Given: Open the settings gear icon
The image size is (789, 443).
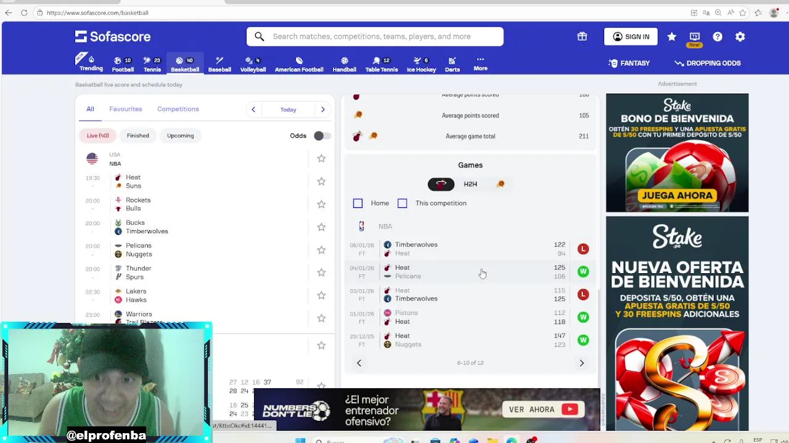Looking at the screenshot, I should click(740, 37).
